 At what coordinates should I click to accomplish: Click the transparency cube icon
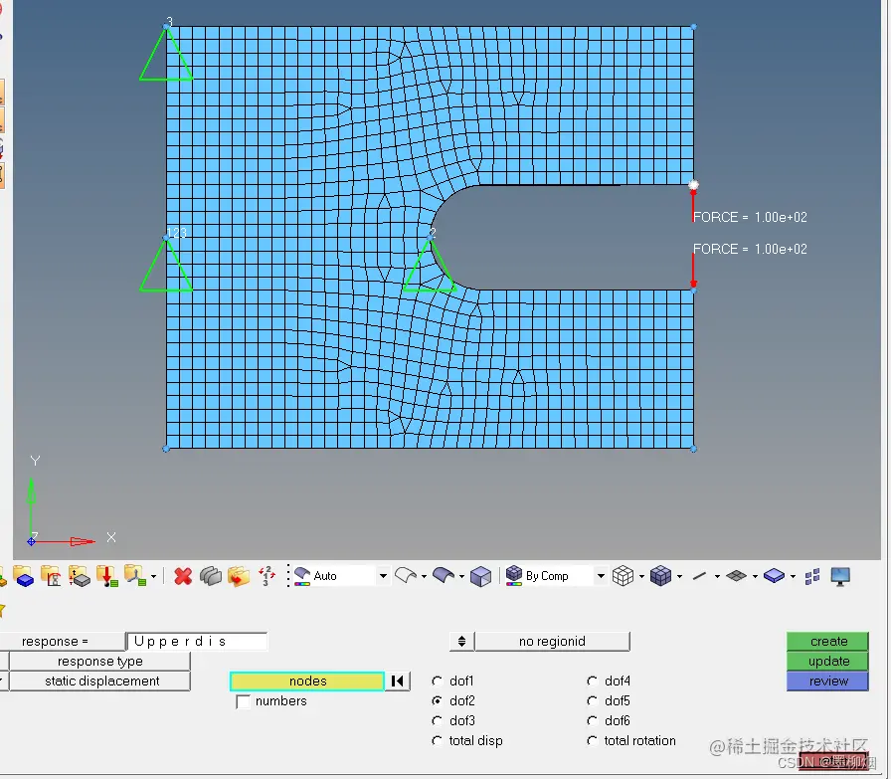(x=480, y=577)
